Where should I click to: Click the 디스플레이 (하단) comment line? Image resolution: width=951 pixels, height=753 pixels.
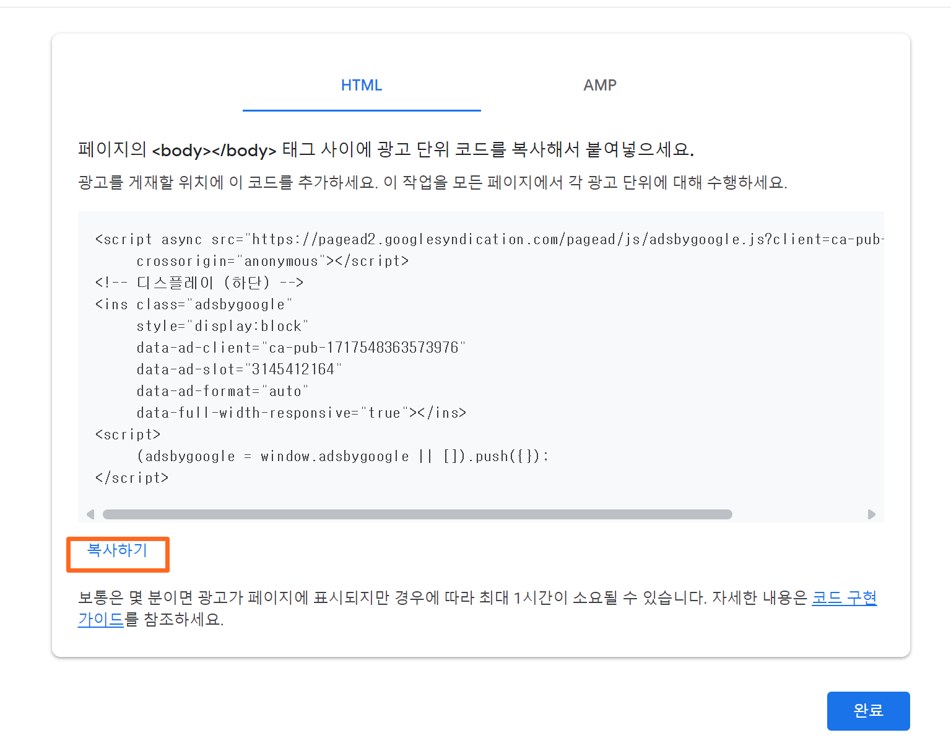click(x=198, y=282)
